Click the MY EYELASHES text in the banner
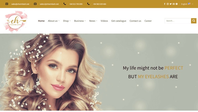 coord(153,76)
